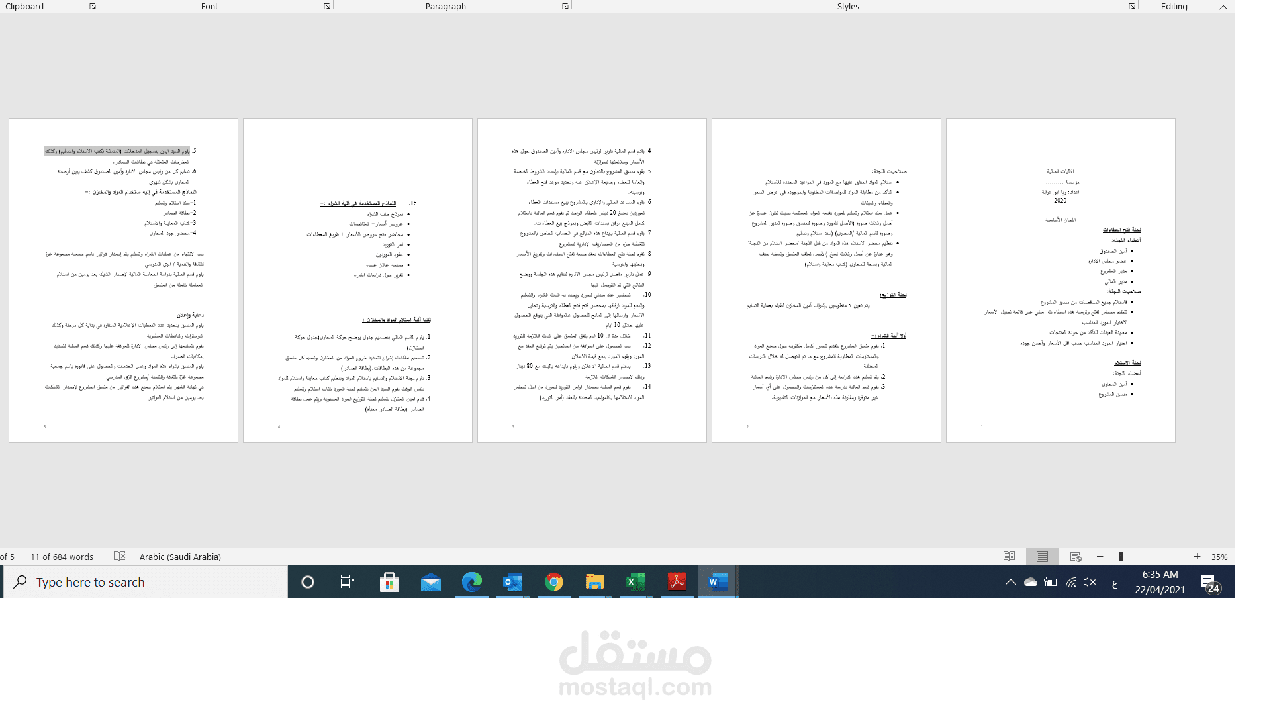This screenshot has width=1271, height=715.
Task: Click page 4 of the document
Action: [357, 280]
